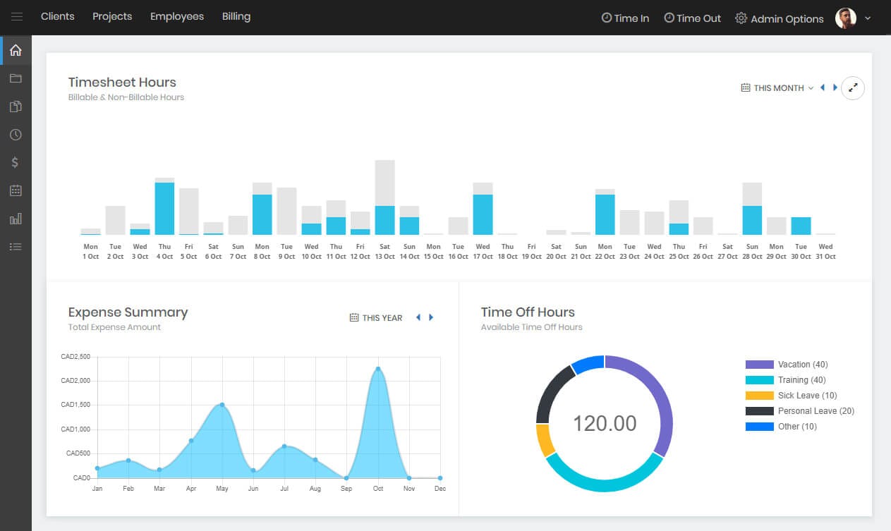Screen dimensions: 891x531
Task: Open the Documents icon in the sidebar
Action: point(16,106)
